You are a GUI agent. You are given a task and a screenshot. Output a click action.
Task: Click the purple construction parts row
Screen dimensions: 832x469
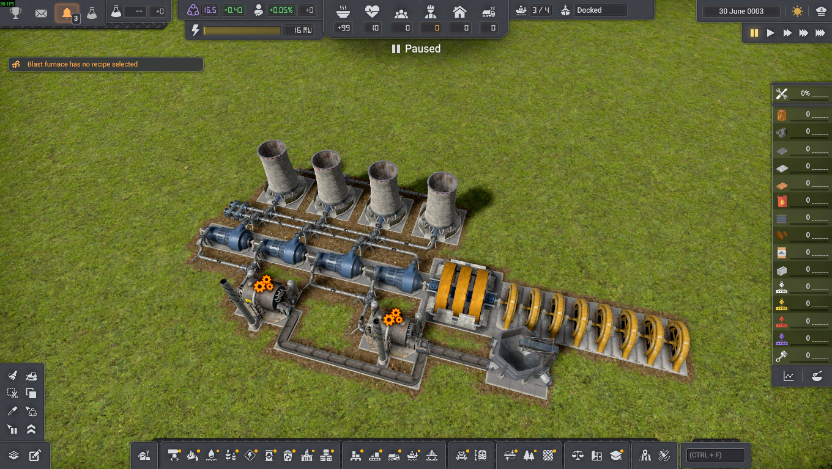pos(802,338)
